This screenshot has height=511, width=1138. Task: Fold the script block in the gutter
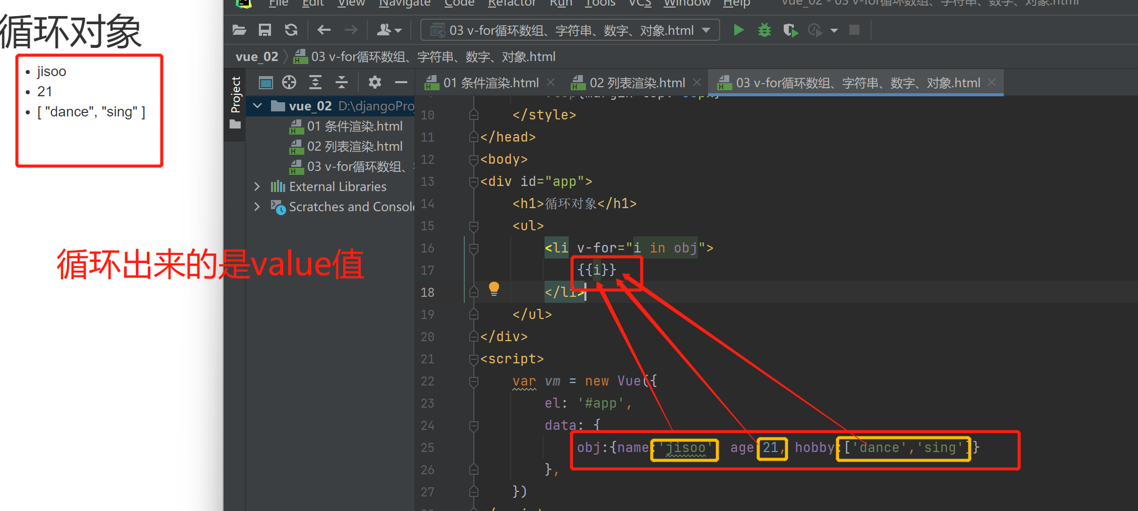pyautogui.click(x=473, y=359)
